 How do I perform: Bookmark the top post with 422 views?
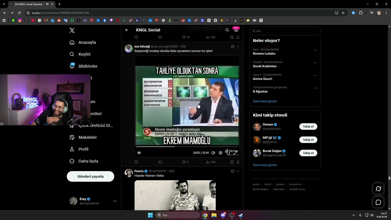coord(232,37)
